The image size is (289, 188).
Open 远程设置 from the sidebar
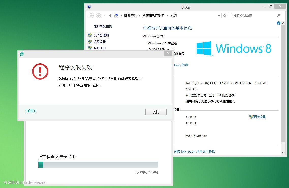(x=100, y=42)
